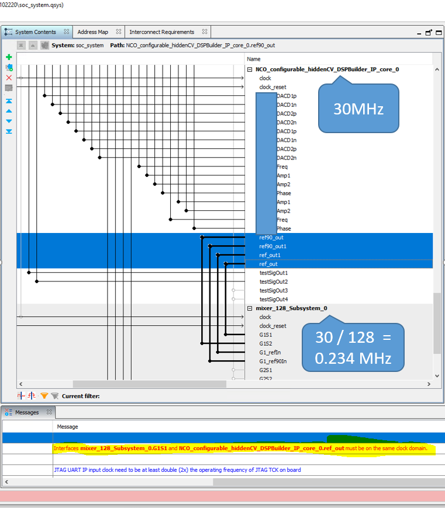
Task: Toggle open connection dot on G2S1 row
Action: click(x=233, y=370)
